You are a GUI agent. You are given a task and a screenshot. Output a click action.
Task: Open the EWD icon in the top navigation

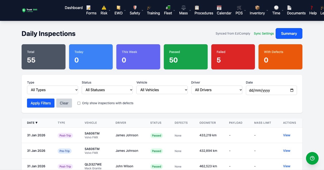(x=118, y=8)
